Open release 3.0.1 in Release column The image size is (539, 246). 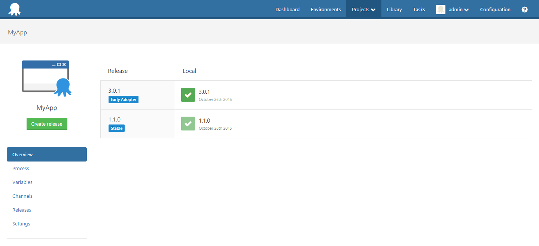tap(114, 91)
